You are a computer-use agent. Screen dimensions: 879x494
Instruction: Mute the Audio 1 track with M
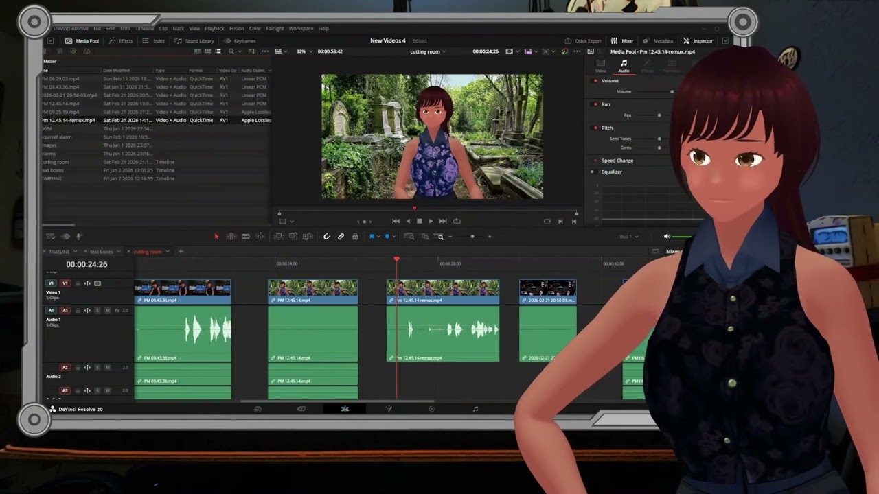click(108, 311)
